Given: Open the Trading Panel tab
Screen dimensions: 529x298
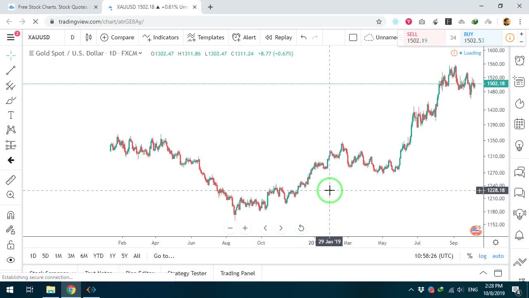Looking at the screenshot, I should pos(238,273).
